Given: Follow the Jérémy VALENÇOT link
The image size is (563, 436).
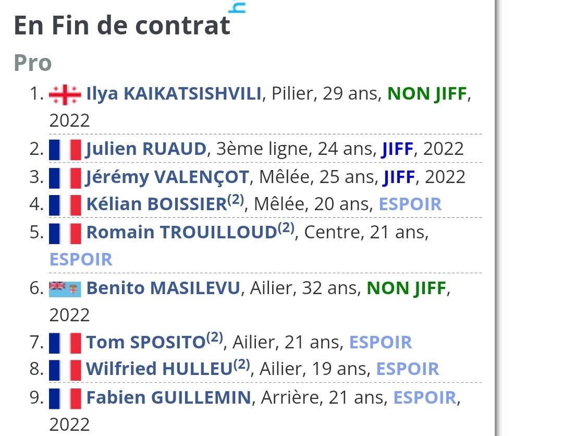Looking at the screenshot, I should point(167,177).
